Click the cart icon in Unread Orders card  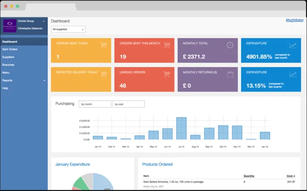[x=166, y=74]
